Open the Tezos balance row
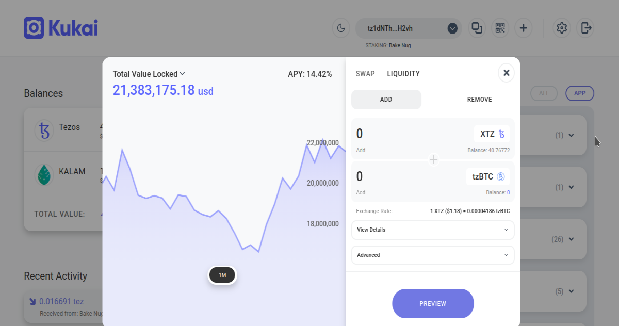Image resolution: width=619 pixels, height=326 pixels. pos(63,130)
